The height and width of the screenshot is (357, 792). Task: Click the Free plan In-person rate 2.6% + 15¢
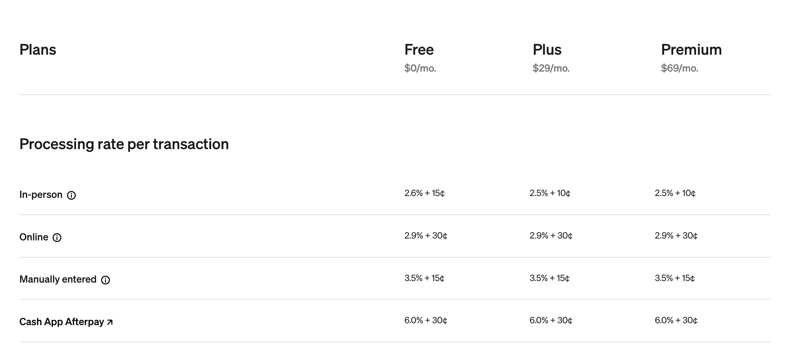pyautogui.click(x=424, y=193)
